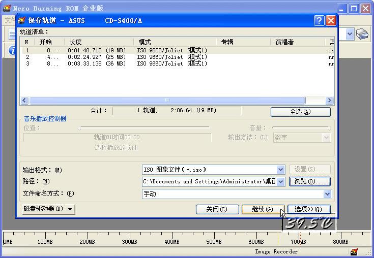Click the Nero dialog title bar icon
Image resolution: width=374 pixels, height=258 pixels.
point(22,20)
